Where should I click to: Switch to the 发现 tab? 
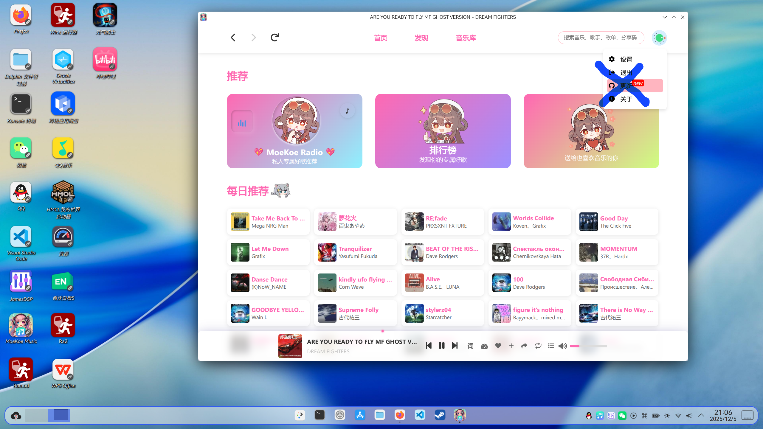[421, 38]
